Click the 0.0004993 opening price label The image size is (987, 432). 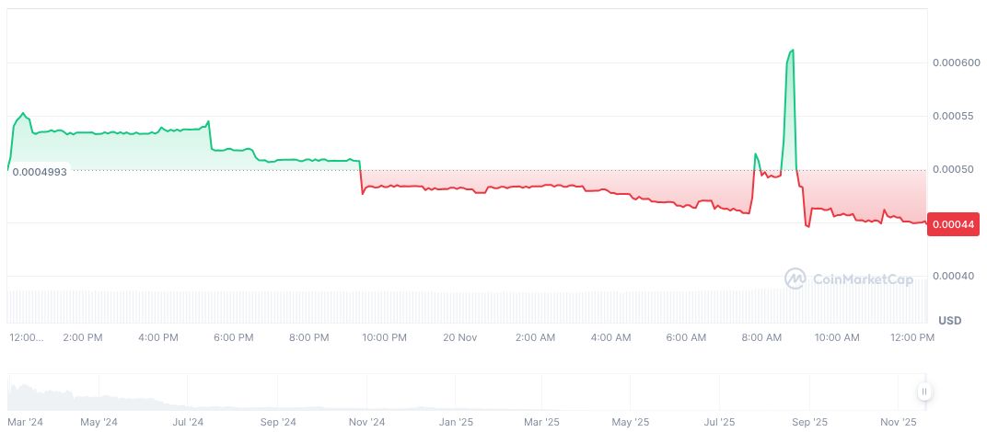(40, 172)
